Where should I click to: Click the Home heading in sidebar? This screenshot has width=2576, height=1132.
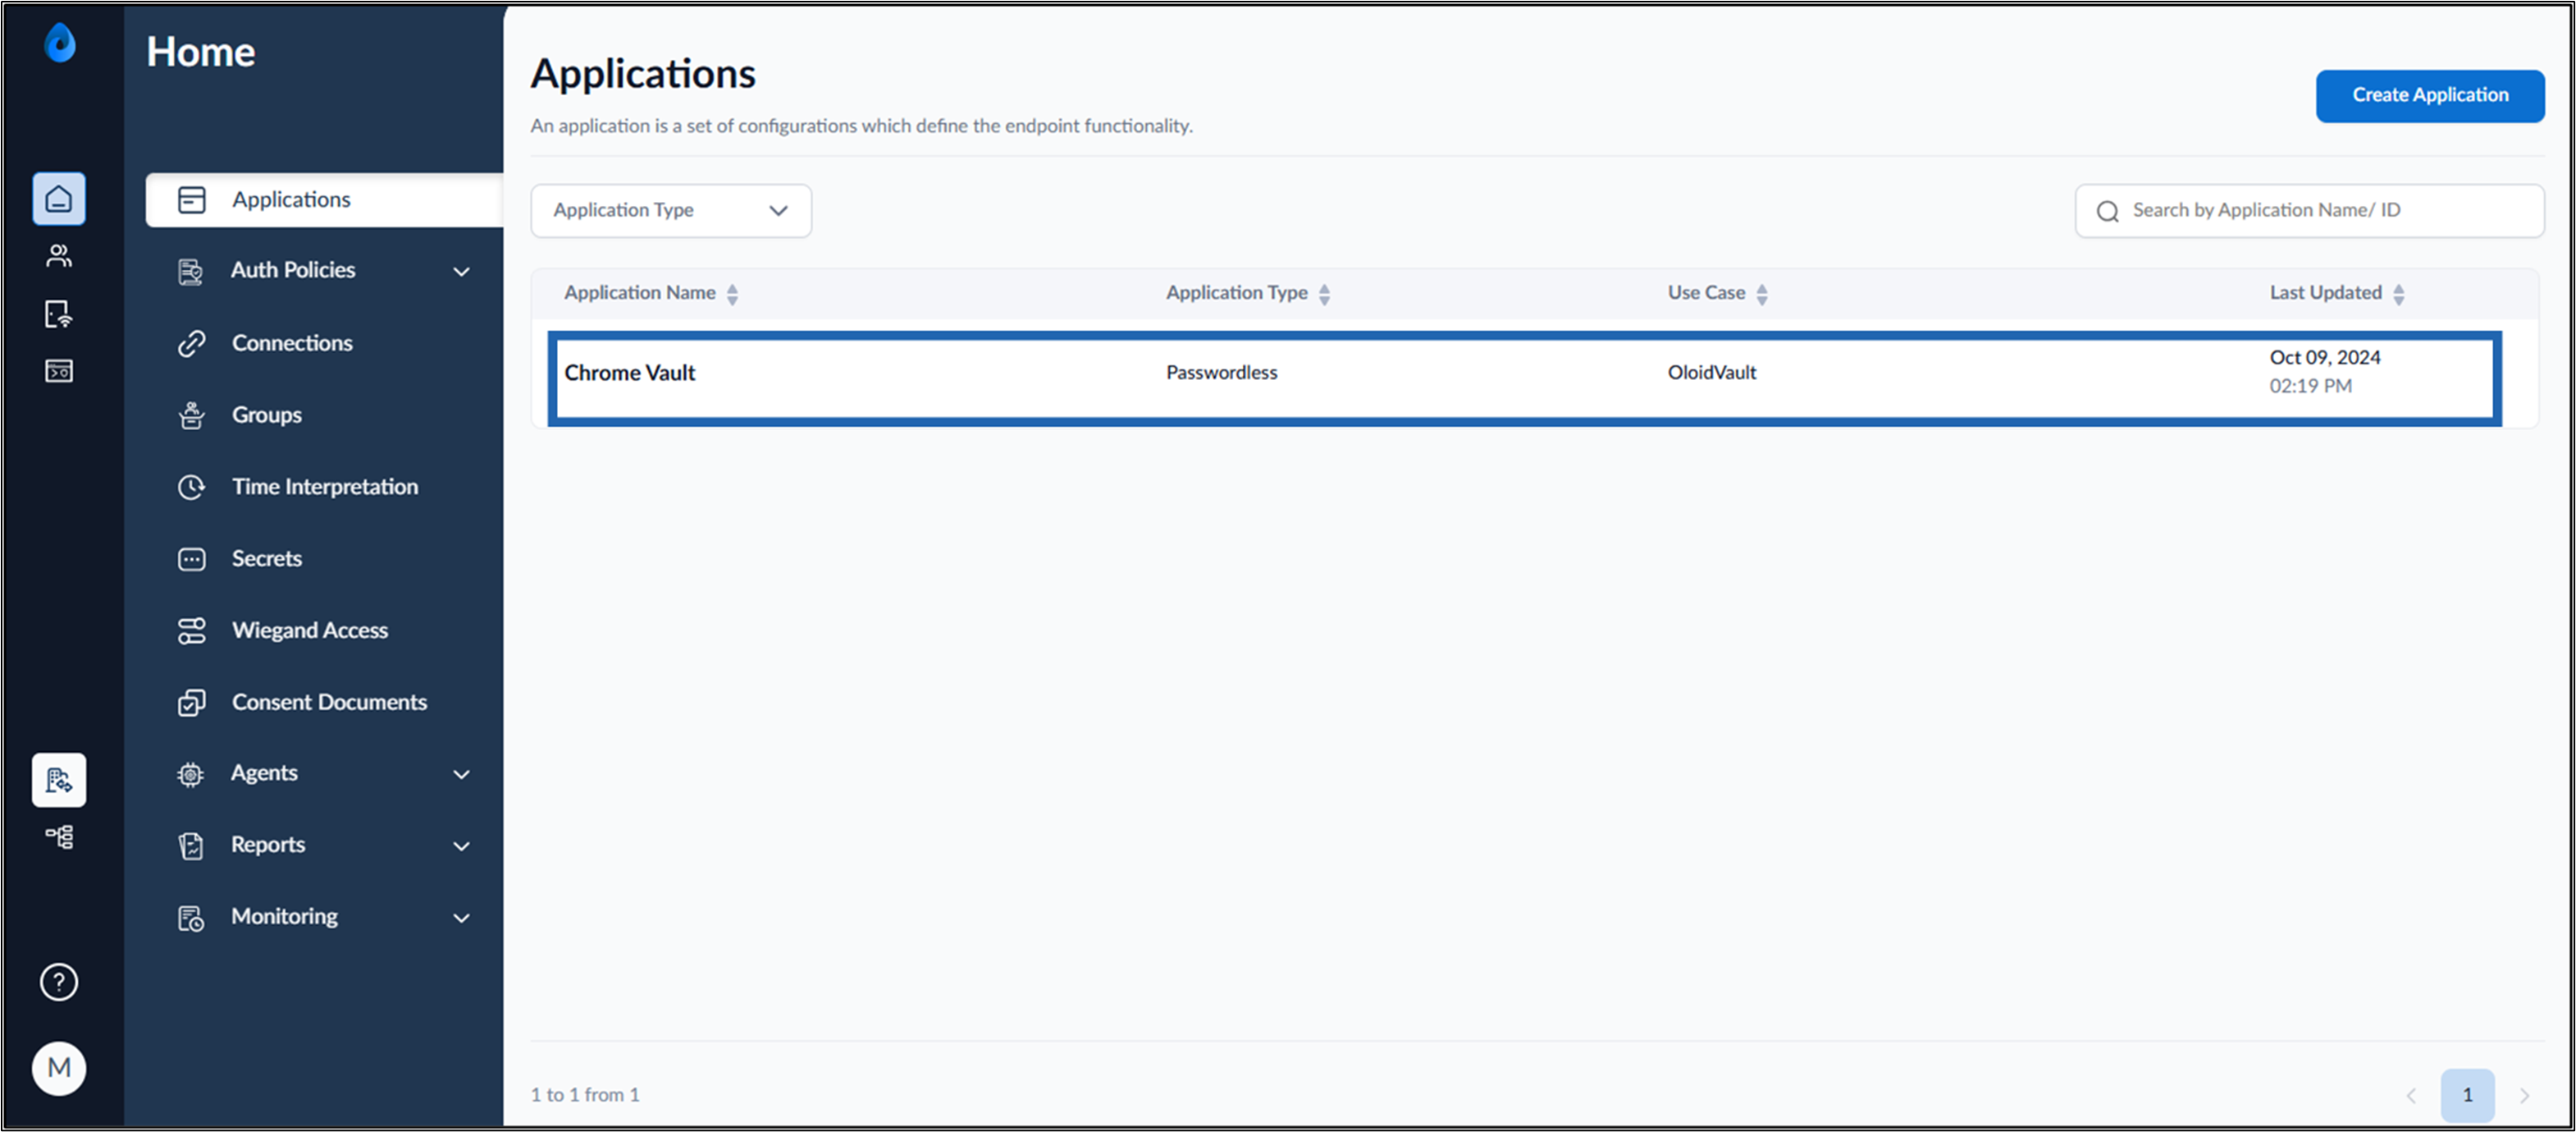pos(200,51)
